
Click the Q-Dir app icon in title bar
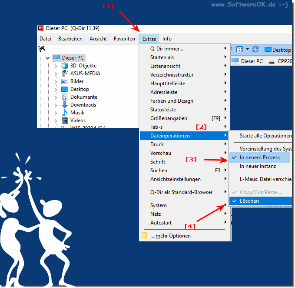click(40, 28)
